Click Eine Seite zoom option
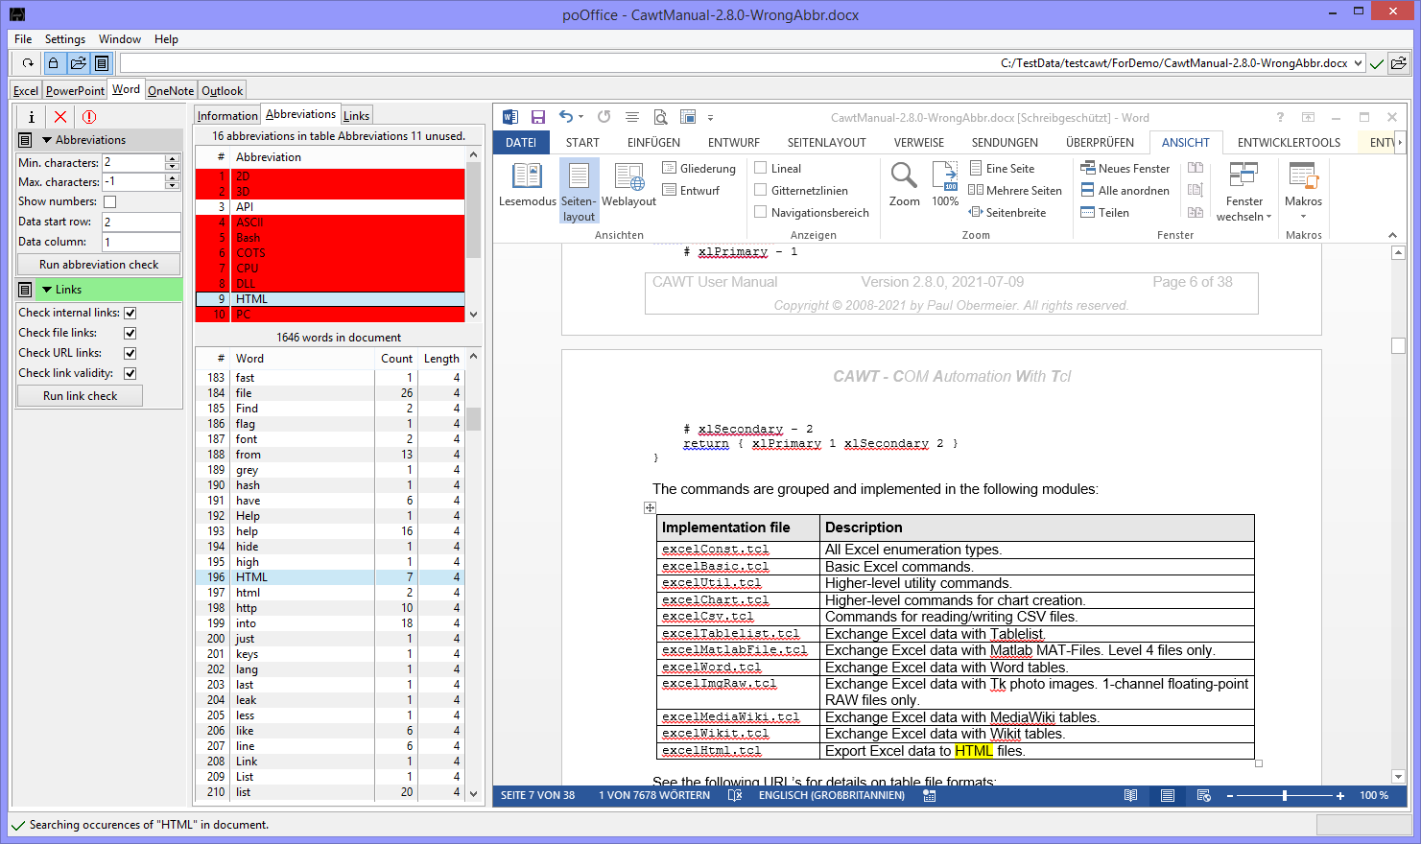Image resolution: width=1421 pixels, height=844 pixels. (1002, 168)
